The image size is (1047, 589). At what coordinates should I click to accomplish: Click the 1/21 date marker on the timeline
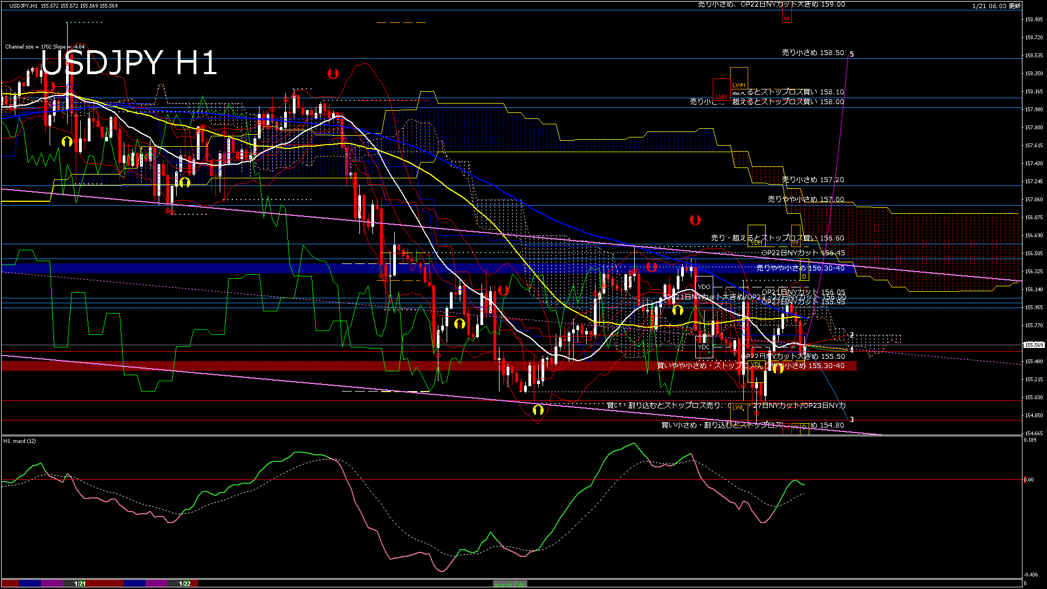coord(80,584)
